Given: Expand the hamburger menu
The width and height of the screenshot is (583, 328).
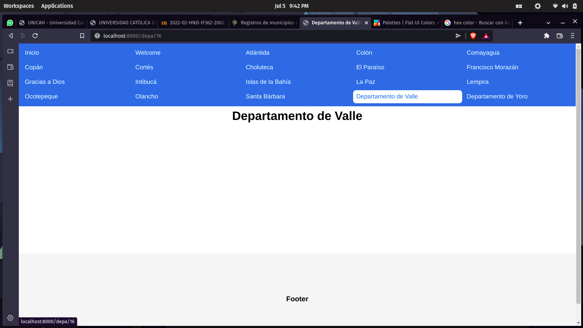Looking at the screenshot, I should pyautogui.click(x=573, y=36).
